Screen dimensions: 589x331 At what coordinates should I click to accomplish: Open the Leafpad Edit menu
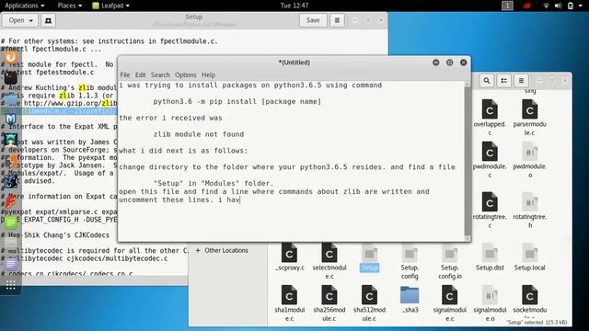(x=140, y=75)
